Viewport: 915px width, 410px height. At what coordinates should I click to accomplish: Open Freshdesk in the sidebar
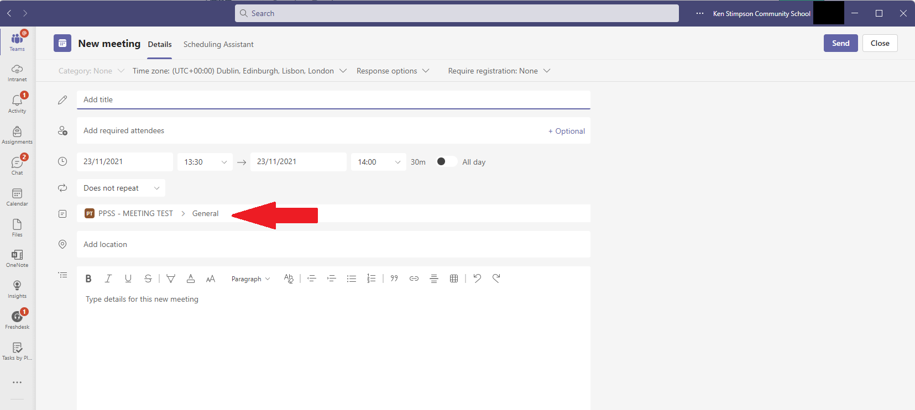[17, 320]
